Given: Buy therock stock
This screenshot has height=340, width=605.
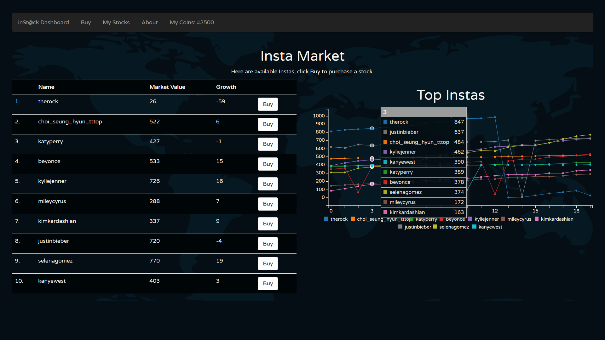Looking at the screenshot, I should click(268, 104).
